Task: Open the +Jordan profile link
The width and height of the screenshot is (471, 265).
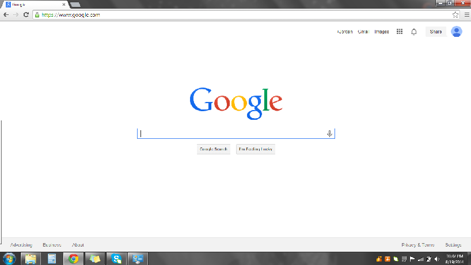Action: (x=345, y=32)
